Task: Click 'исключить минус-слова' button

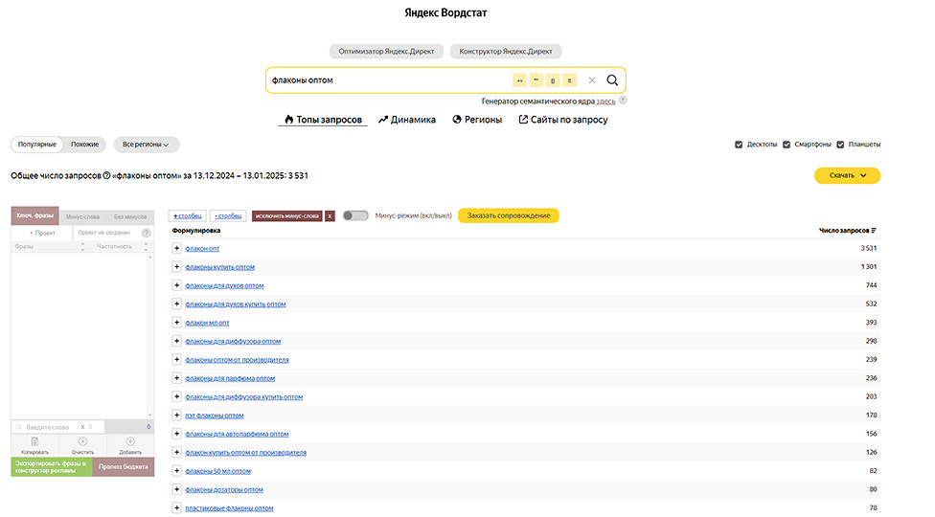Action: 287,215
